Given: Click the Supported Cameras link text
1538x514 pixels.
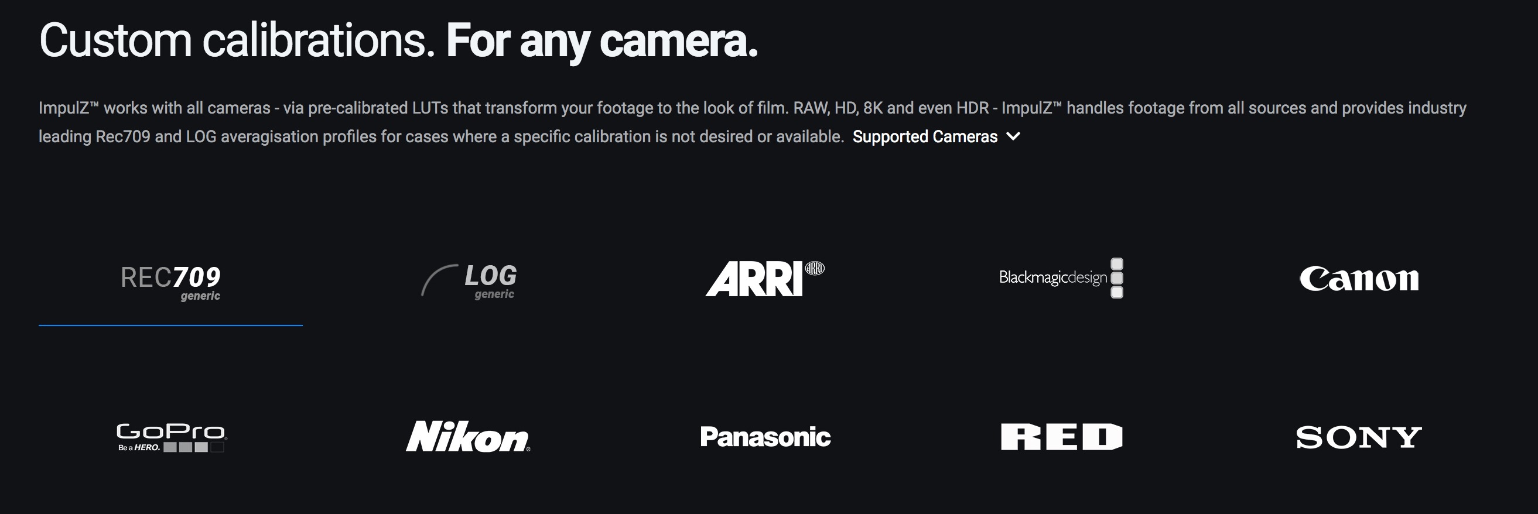Looking at the screenshot, I should click(925, 137).
